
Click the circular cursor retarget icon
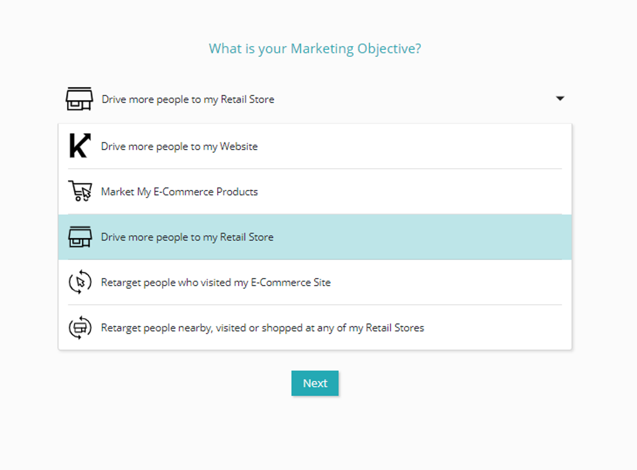[80, 282]
